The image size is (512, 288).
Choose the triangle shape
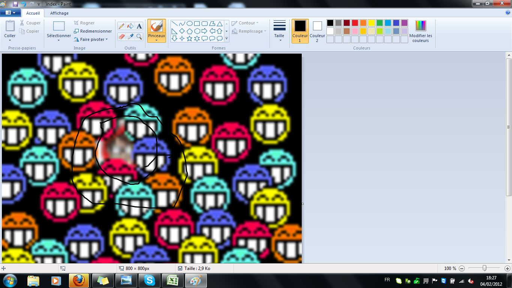pyautogui.click(x=220, y=24)
